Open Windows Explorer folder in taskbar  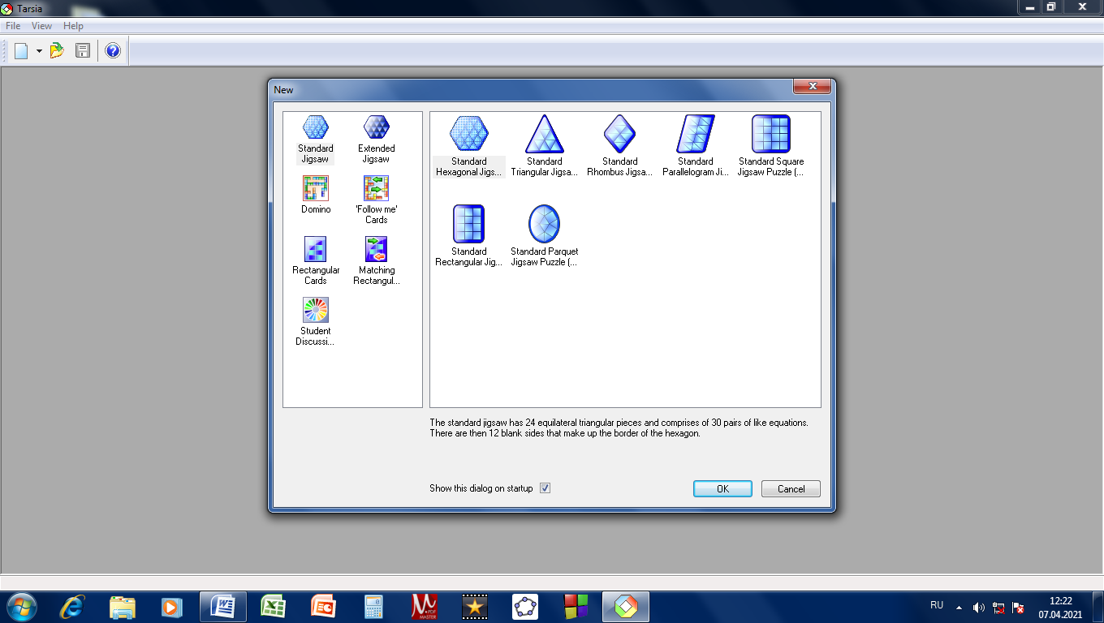click(123, 607)
